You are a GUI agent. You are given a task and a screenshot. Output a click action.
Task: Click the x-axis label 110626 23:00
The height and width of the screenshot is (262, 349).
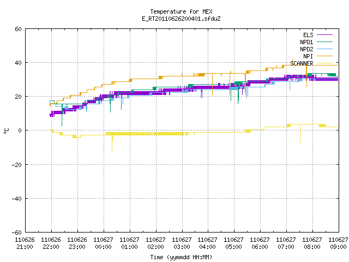point(77,243)
